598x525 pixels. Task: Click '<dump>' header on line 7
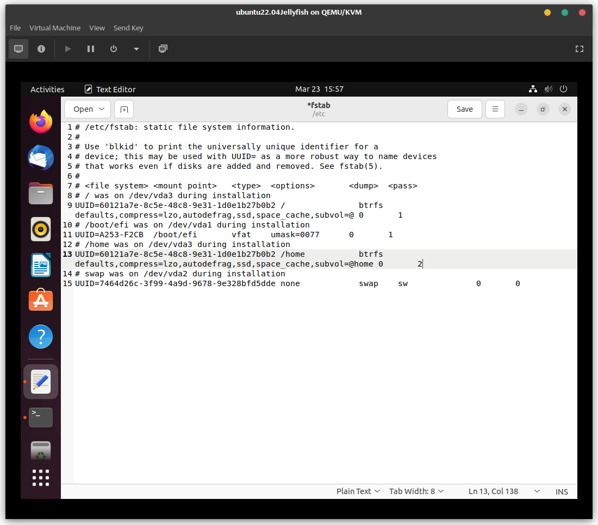(364, 186)
